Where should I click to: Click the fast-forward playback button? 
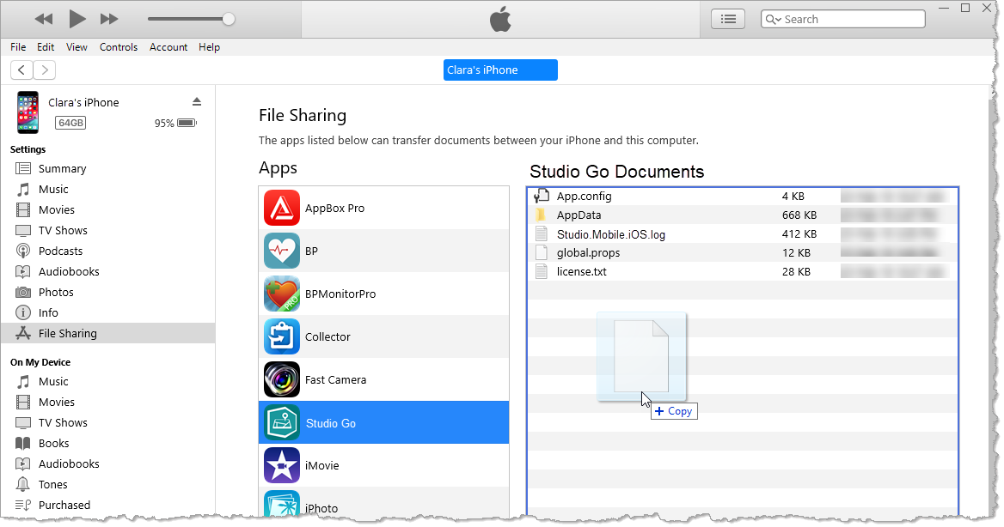(109, 19)
